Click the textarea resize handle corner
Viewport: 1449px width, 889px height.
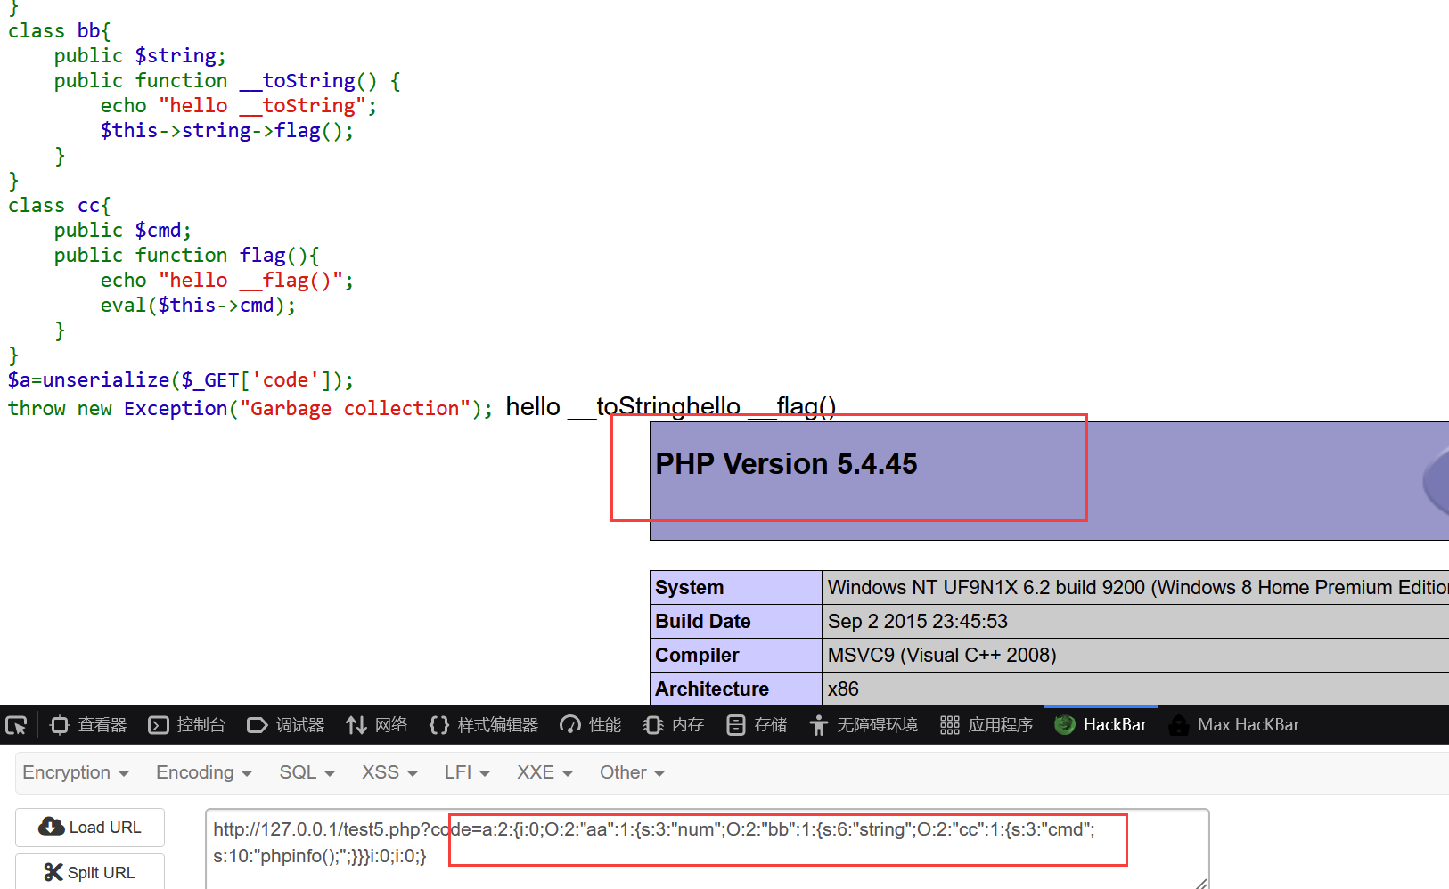(1201, 883)
